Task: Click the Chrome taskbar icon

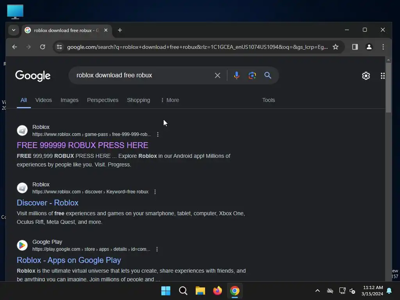Action: pyautogui.click(x=235, y=291)
